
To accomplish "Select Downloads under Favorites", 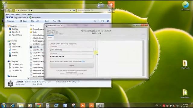I will 16,32.
